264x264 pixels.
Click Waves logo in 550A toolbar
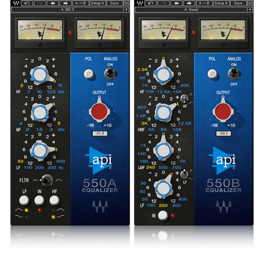(16, 3)
